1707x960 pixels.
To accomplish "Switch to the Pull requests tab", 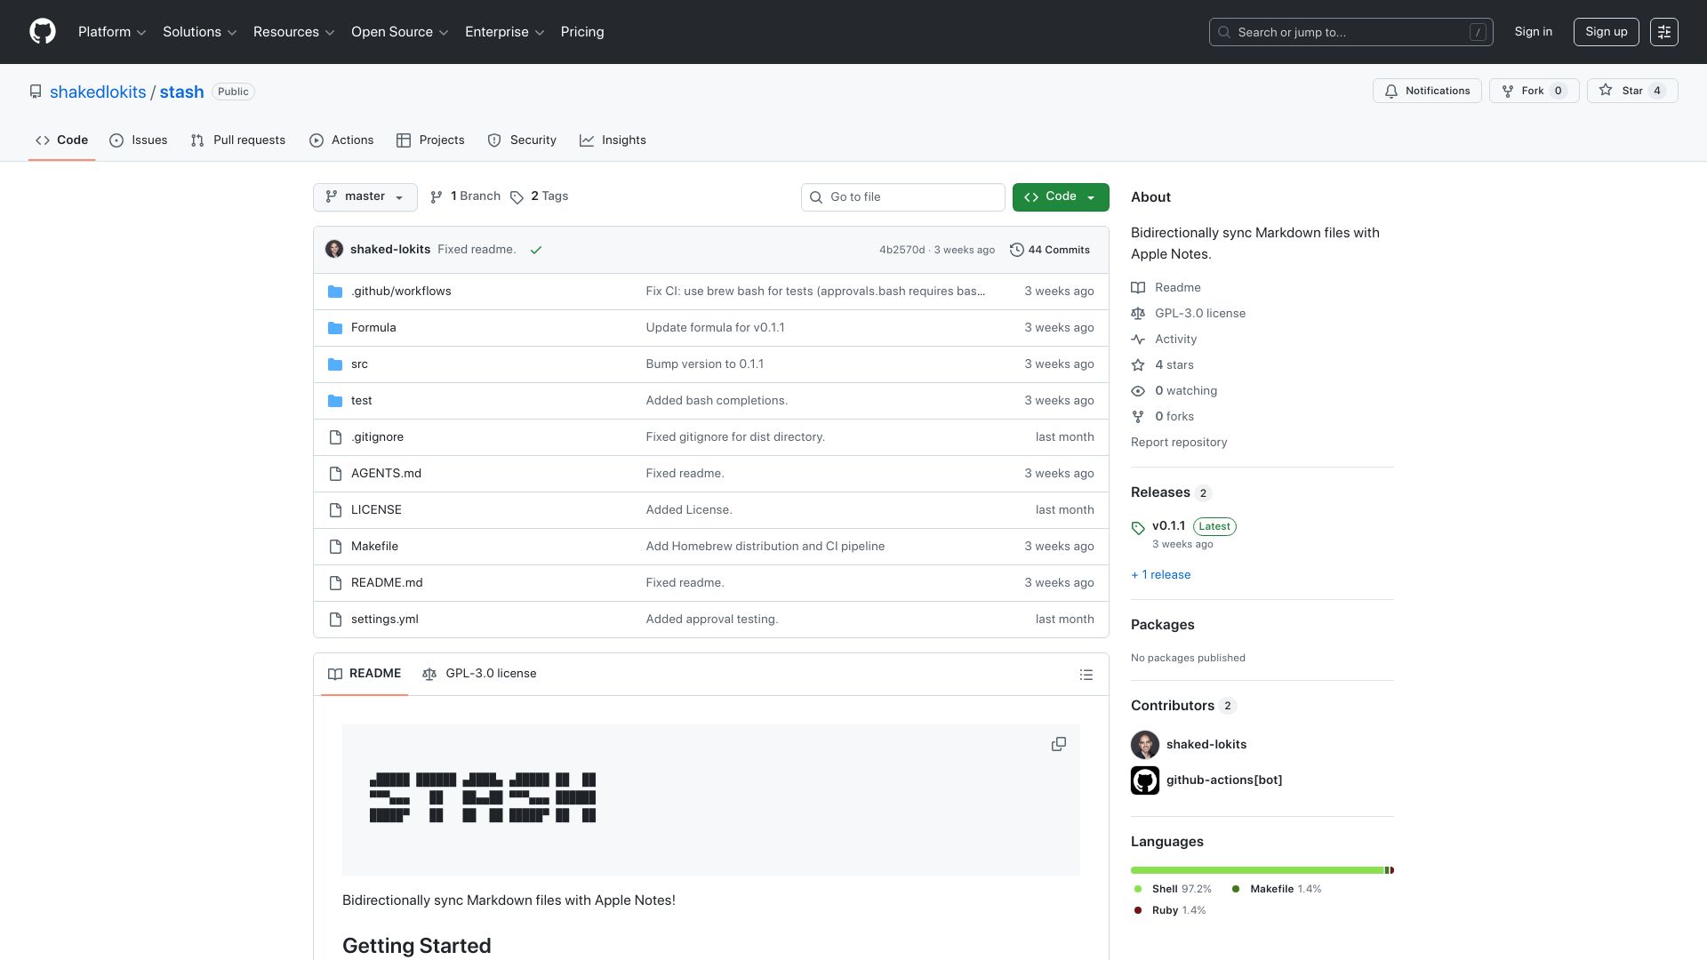I will (x=238, y=140).
